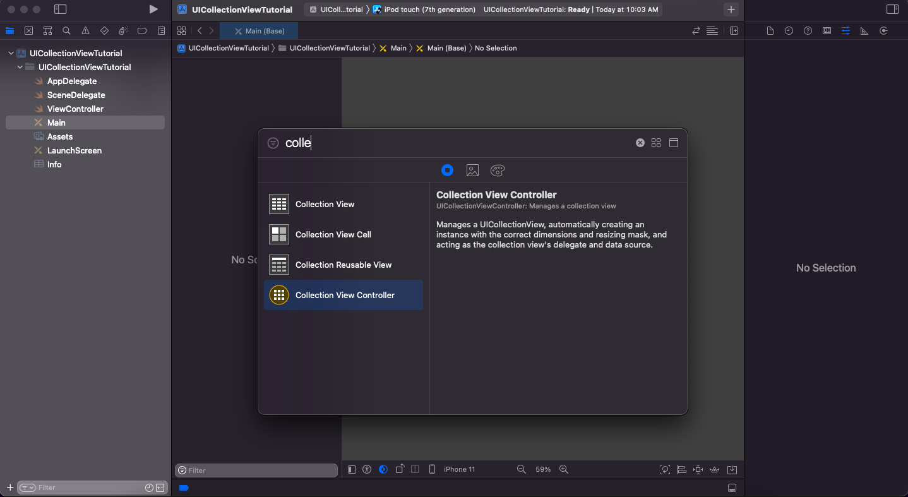Open the scheme selector UIColl...torial
Image resolution: width=908 pixels, height=497 pixels.
[x=337, y=9]
